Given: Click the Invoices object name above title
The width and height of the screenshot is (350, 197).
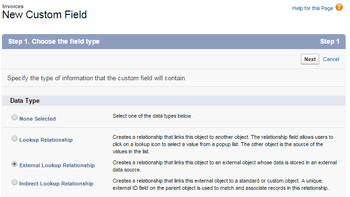Looking at the screenshot, I should point(13,5).
